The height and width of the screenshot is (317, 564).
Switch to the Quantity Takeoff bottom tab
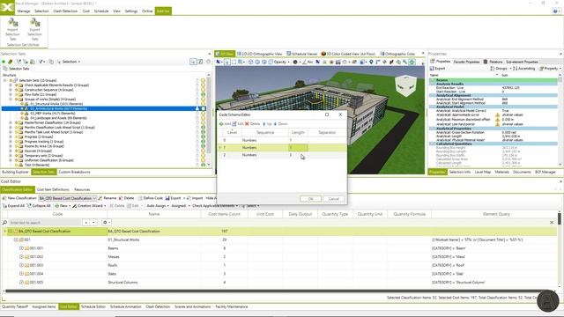(15, 307)
